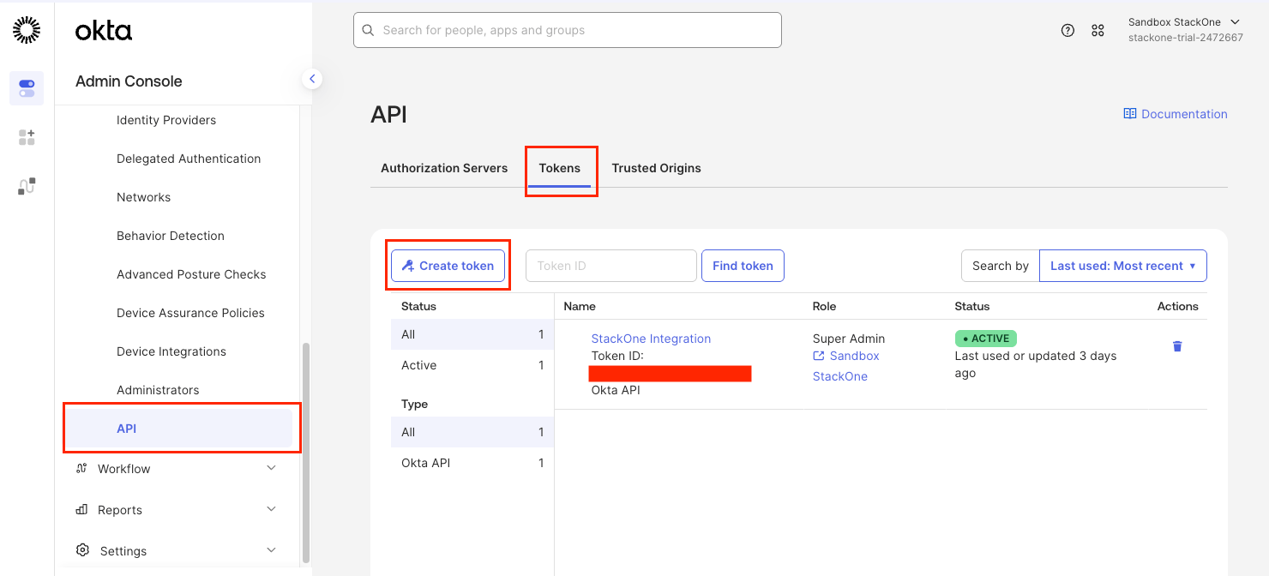
Task: Open the add apps grid icon in left rail
Action: coord(27,137)
